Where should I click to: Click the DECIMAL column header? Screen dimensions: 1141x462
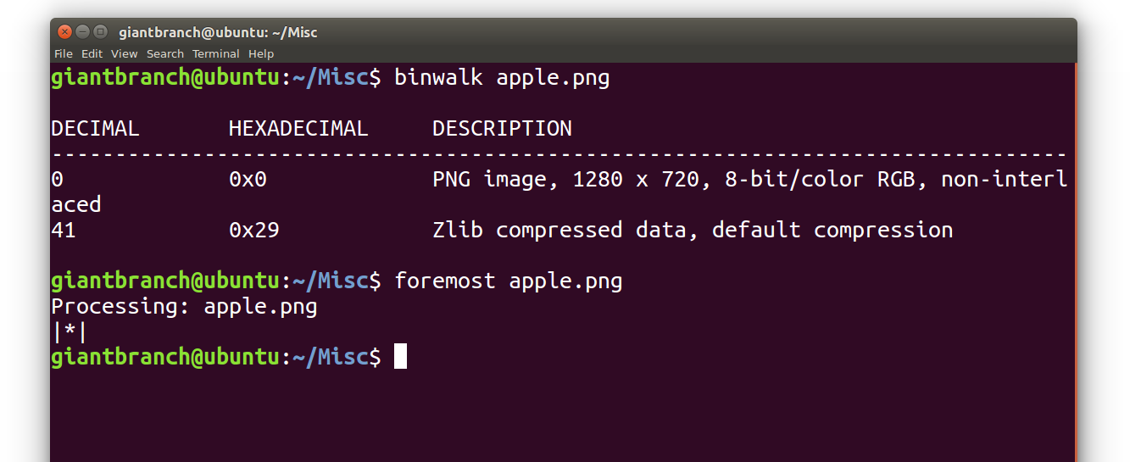[x=95, y=129]
